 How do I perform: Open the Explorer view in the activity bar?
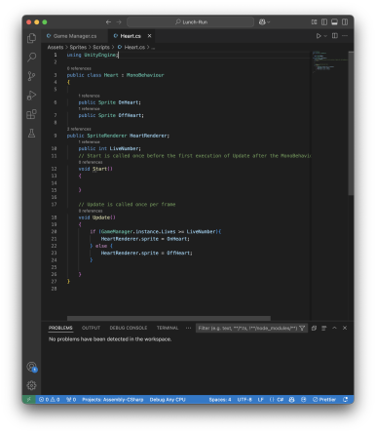tap(31, 38)
